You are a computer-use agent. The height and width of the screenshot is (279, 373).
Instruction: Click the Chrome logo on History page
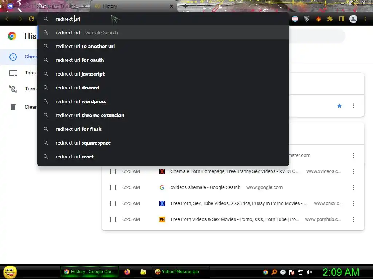tap(12, 36)
